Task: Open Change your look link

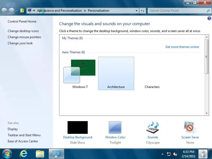Action: click(x=20, y=43)
